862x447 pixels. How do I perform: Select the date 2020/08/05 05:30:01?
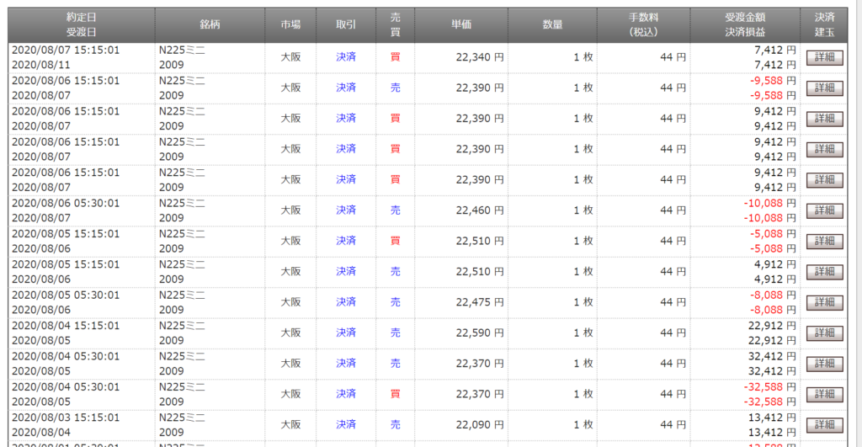66,295
